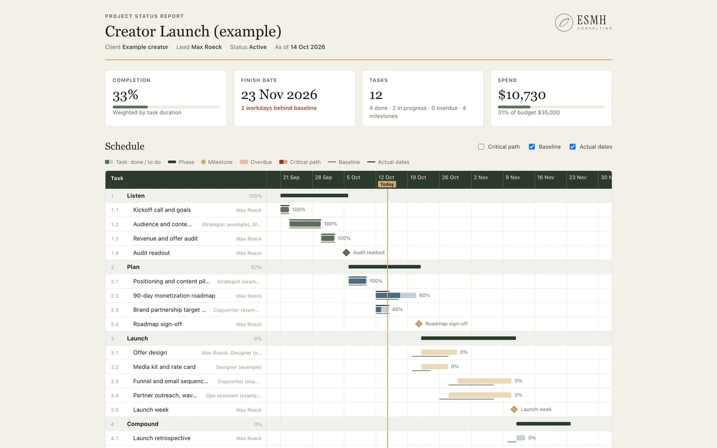Select the Compound phase row
The width and height of the screenshot is (717, 448).
tap(358, 424)
